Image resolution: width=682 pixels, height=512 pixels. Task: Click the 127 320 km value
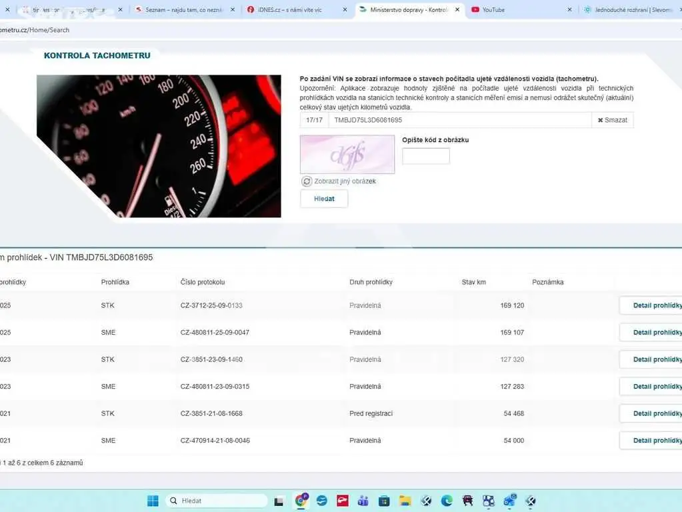click(512, 359)
